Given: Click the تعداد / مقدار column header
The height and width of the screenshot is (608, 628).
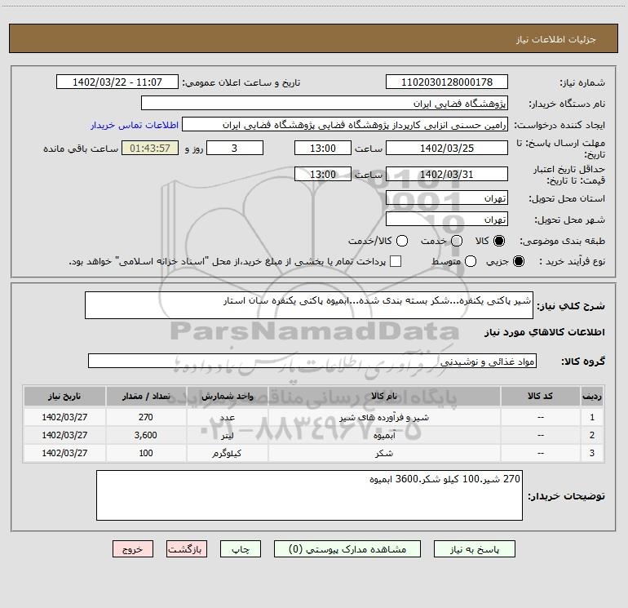Looking at the screenshot, I should [146, 396].
